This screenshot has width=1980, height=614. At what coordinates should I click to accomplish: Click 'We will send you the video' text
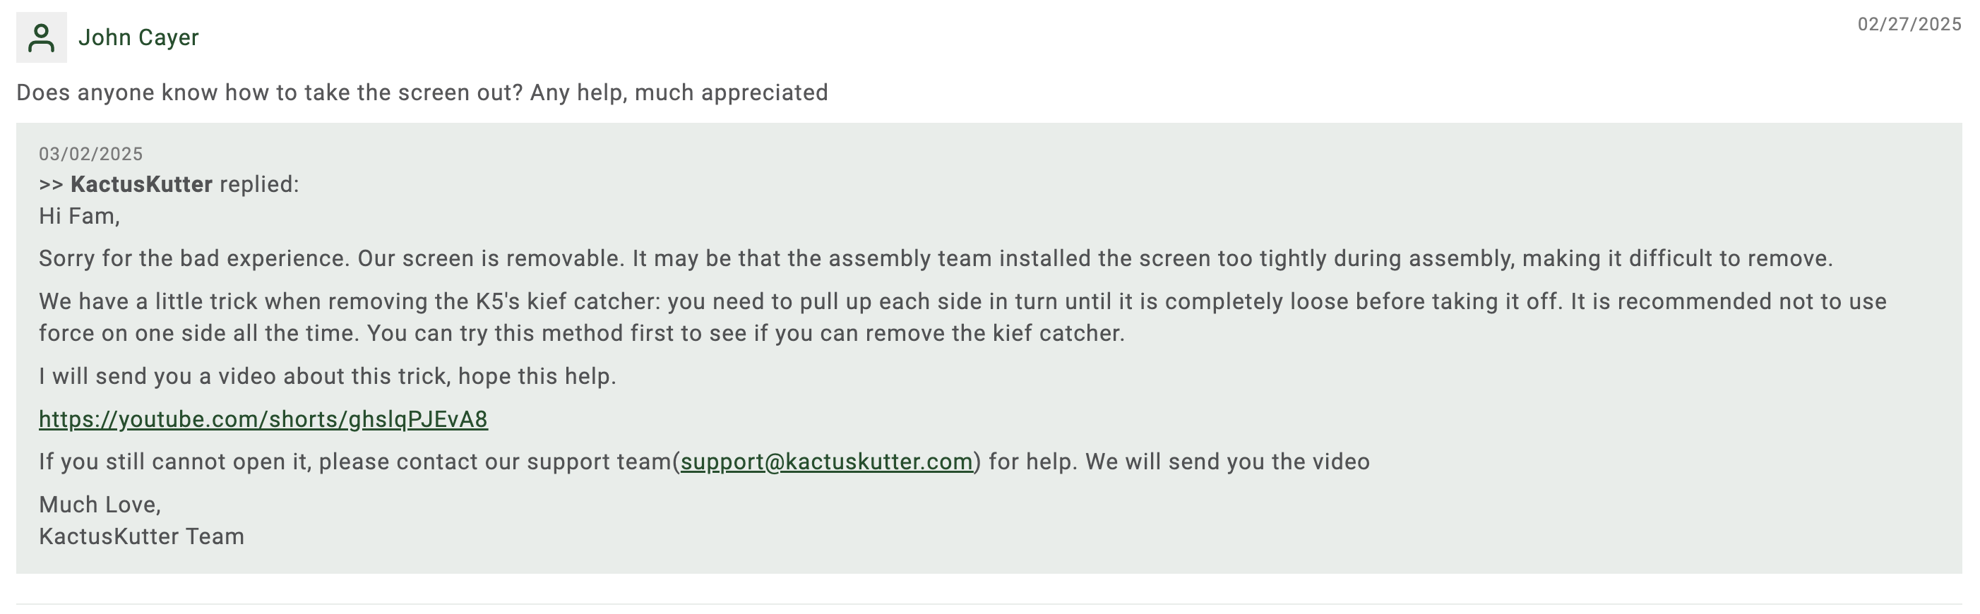pos(1227,461)
